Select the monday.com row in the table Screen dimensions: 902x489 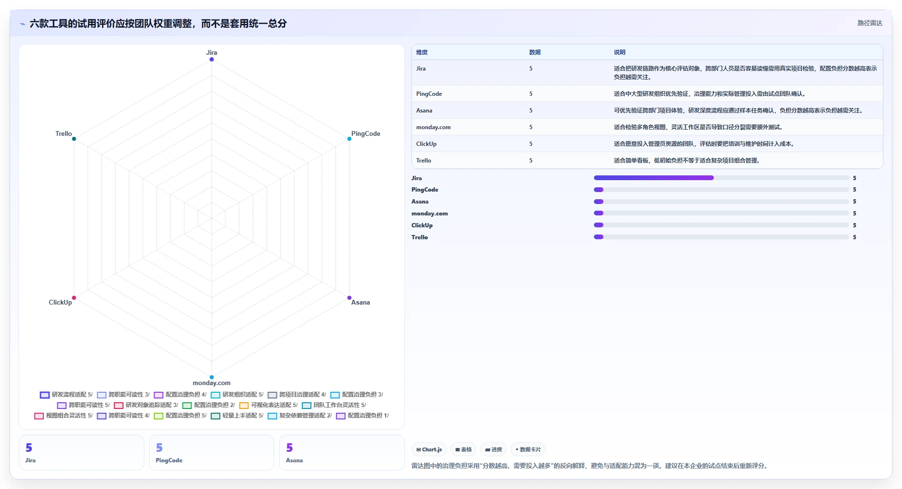(x=647, y=127)
